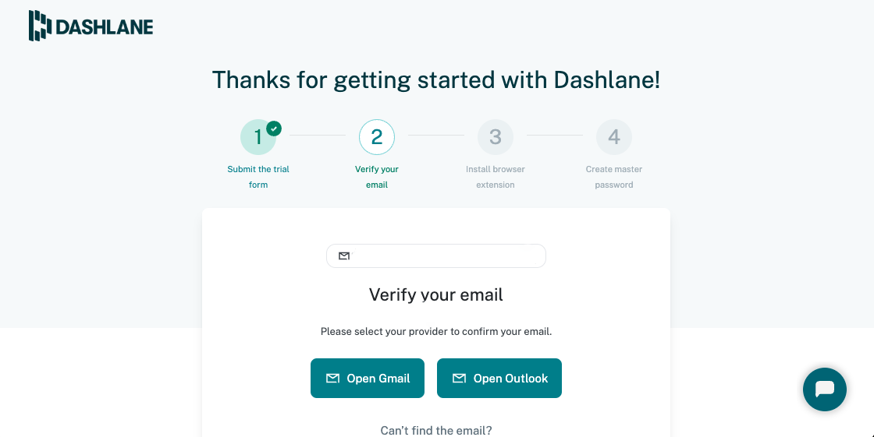This screenshot has width=874, height=437.
Task: Select step 3 circle
Action: pyautogui.click(x=496, y=137)
